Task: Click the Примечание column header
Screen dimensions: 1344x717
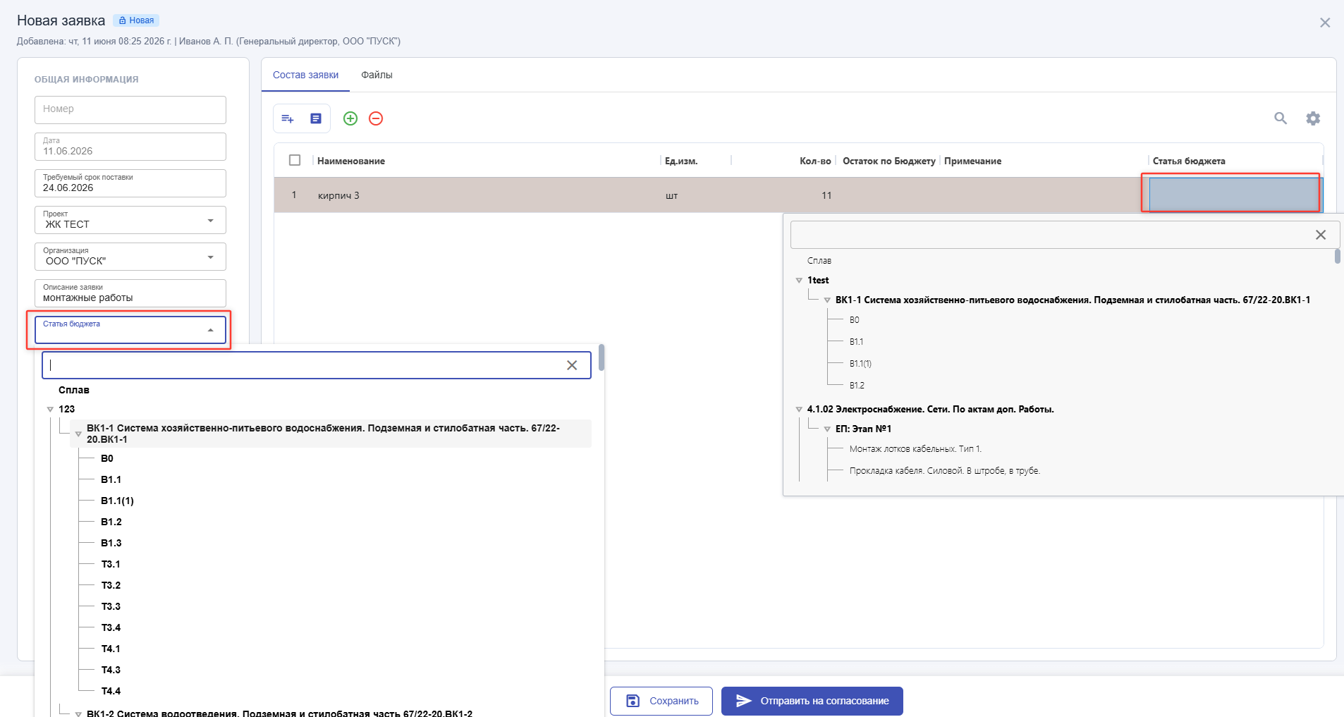Action: tap(972, 161)
